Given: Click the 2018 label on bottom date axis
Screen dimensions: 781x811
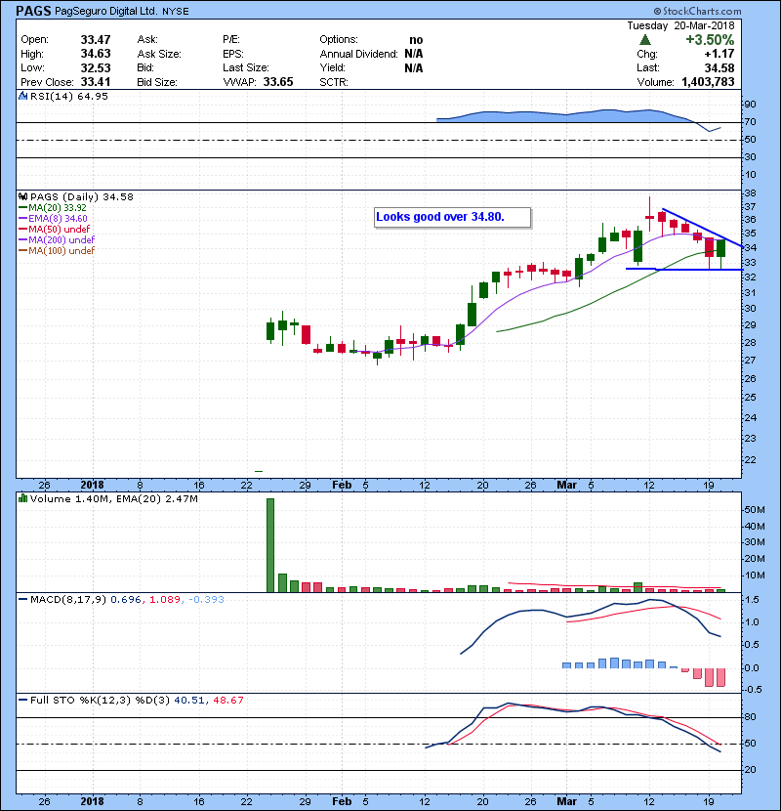Looking at the screenshot, I should coord(93,801).
